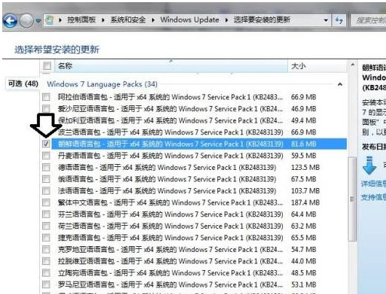Uncheck the 朝鲜语语言包 checkbox

46,144
